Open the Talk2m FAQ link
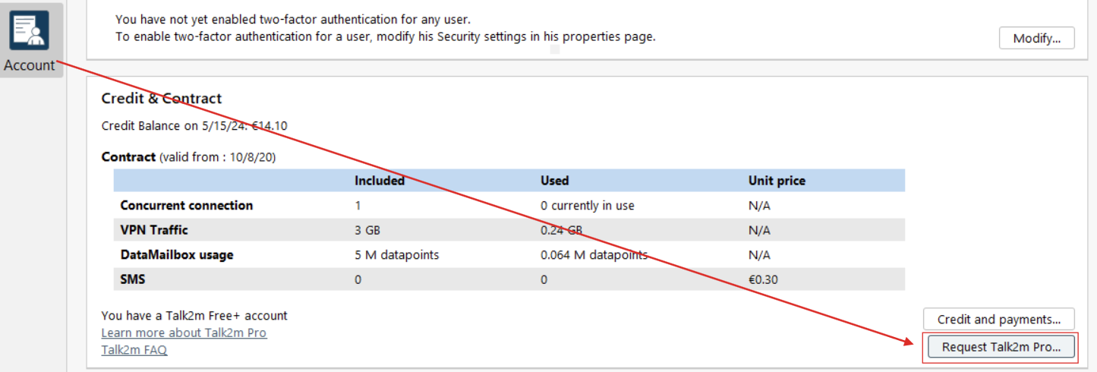This screenshot has width=1097, height=372. click(x=134, y=350)
